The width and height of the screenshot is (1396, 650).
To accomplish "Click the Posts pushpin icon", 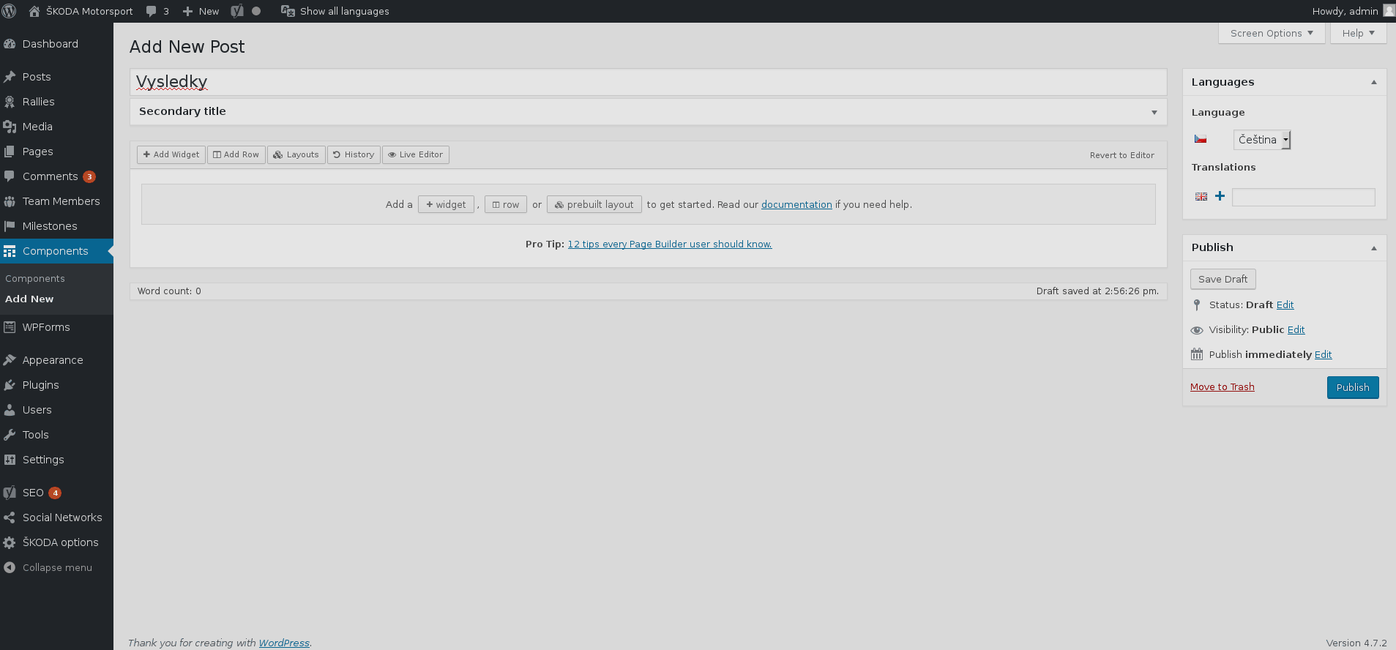I will (x=10, y=77).
